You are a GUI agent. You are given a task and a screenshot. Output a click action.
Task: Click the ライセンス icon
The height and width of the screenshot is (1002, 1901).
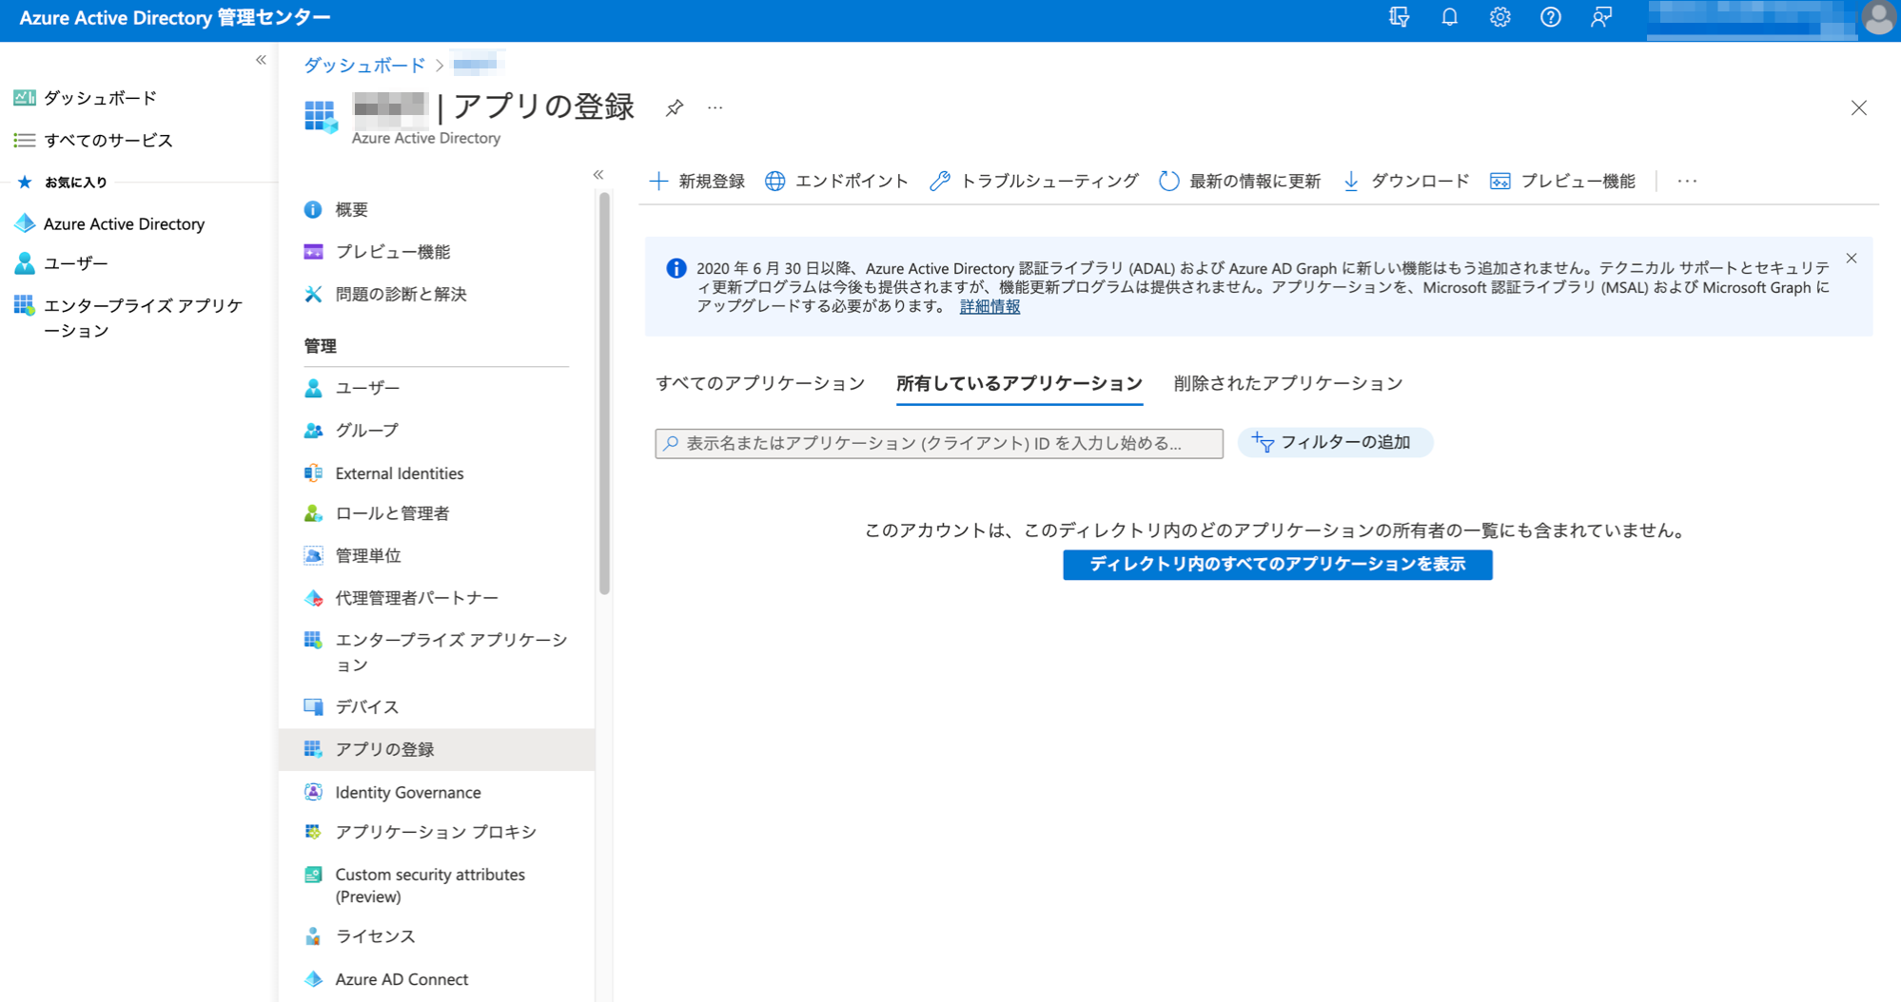[313, 936]
